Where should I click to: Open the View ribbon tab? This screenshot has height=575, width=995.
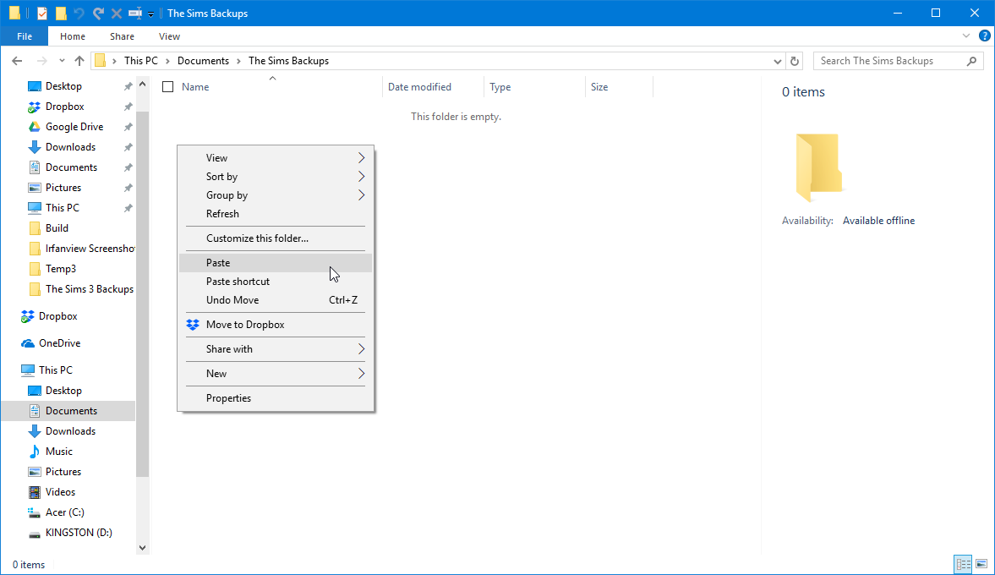169,36
